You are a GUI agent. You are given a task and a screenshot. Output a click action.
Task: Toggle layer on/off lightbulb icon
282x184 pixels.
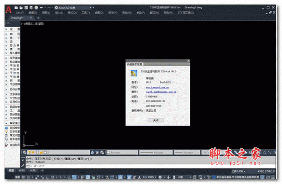click(x=30, y=153)
